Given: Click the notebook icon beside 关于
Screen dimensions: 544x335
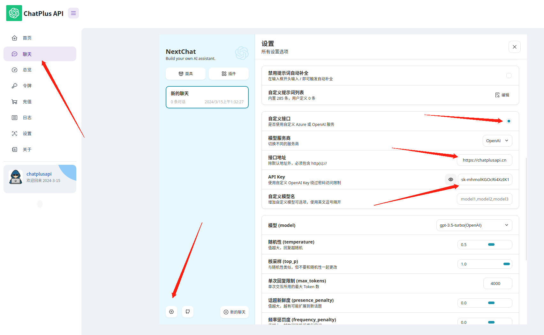Looking at the screenshot, I should [x=14, y=149].
